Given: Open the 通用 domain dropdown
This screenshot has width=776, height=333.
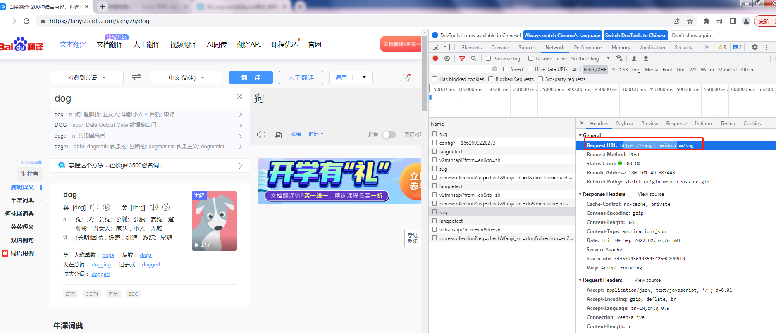Looking at the screenshot, I should 351,77.
